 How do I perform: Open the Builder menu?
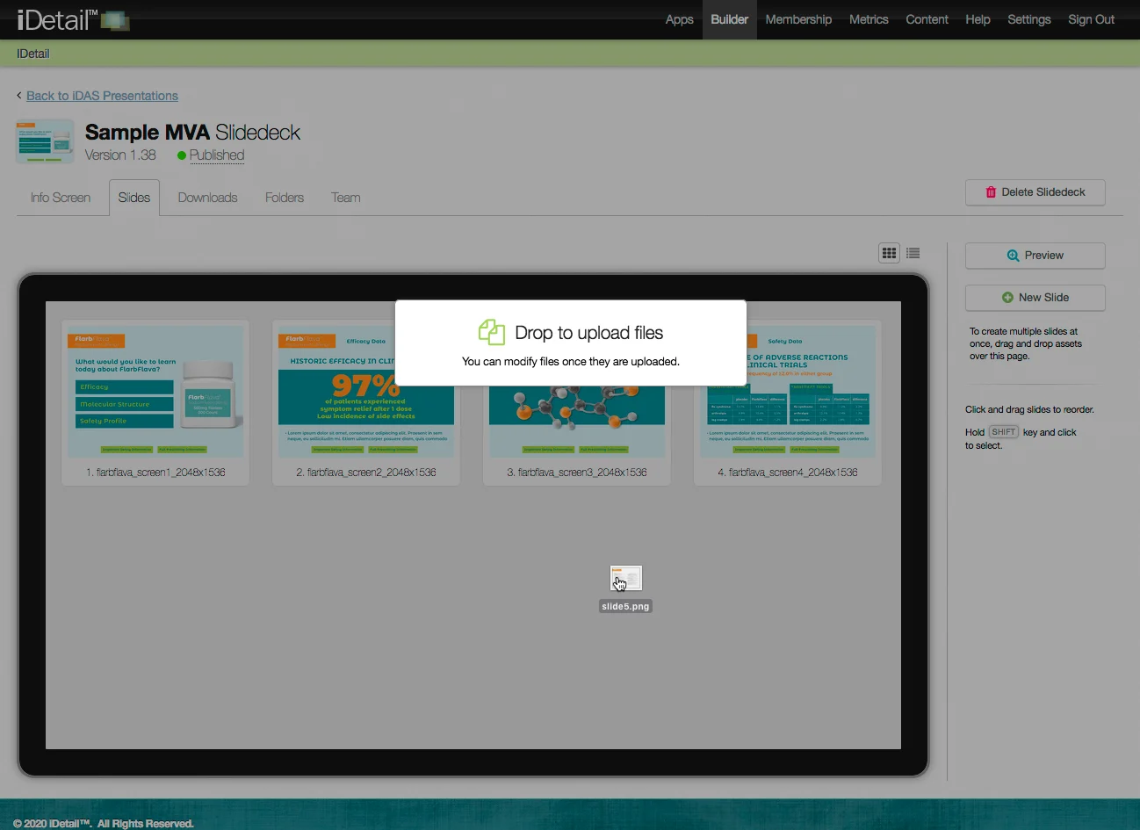click(730, 19)
